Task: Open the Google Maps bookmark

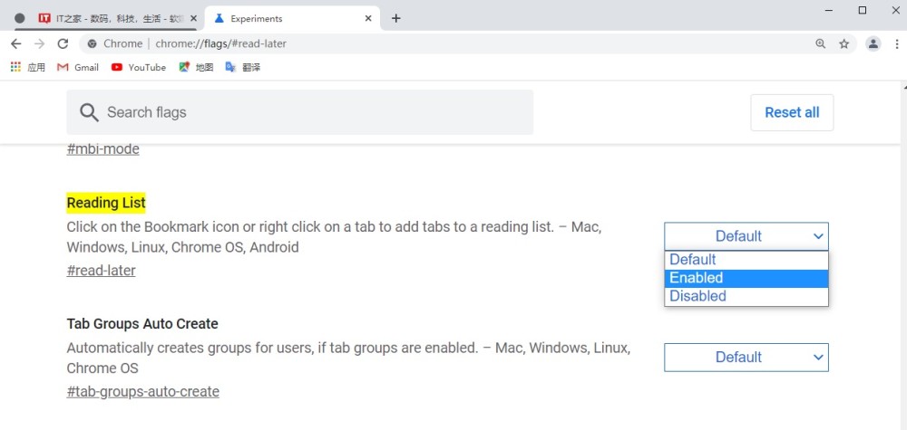Action: click(x=196, y=67)
